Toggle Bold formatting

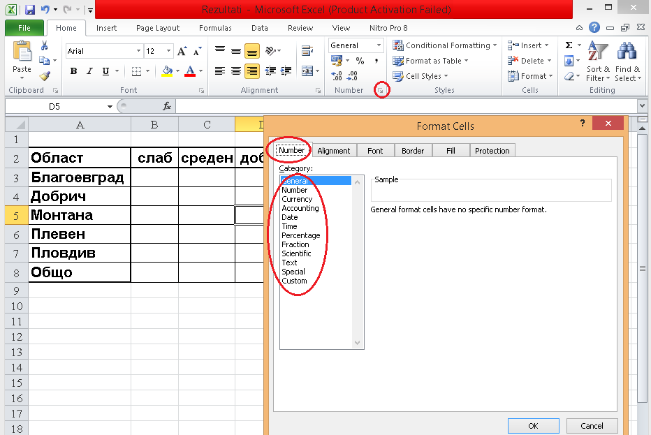coord(73,71)
